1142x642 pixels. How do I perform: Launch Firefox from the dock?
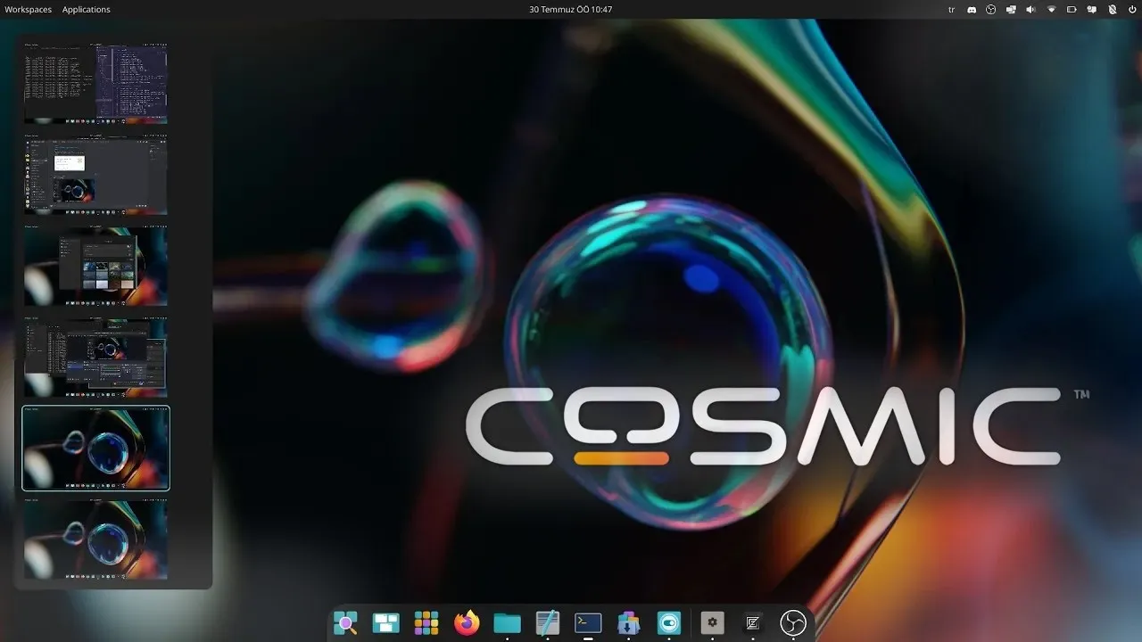(x=467, y=622)
